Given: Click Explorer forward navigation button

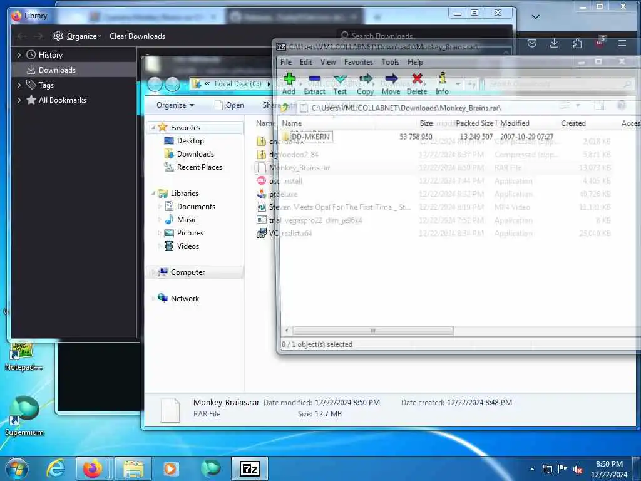Looking at the screenshot, I should click(x=173, y=84).
